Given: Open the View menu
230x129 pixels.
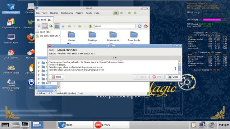Looking at the screenshot, I should pyautogui.click(x=45, y=13).
